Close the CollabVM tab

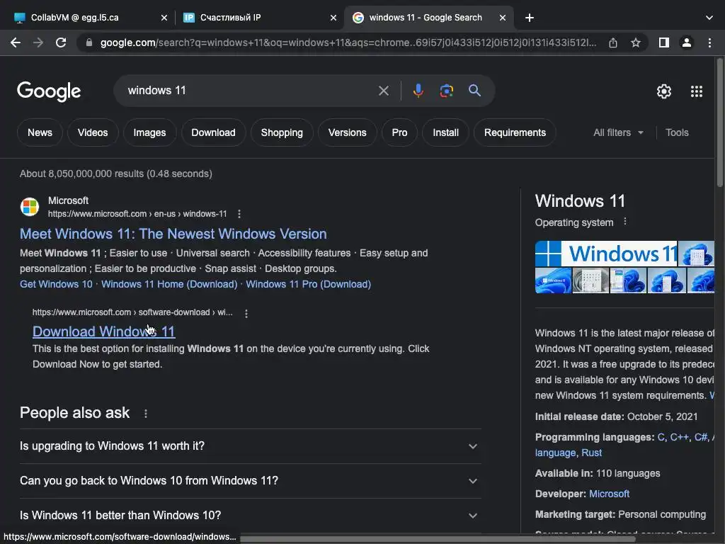(x=164, y=18)
